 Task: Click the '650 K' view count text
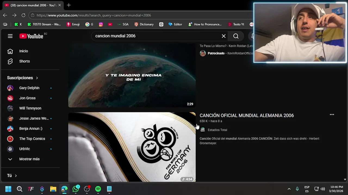(204, 121)
